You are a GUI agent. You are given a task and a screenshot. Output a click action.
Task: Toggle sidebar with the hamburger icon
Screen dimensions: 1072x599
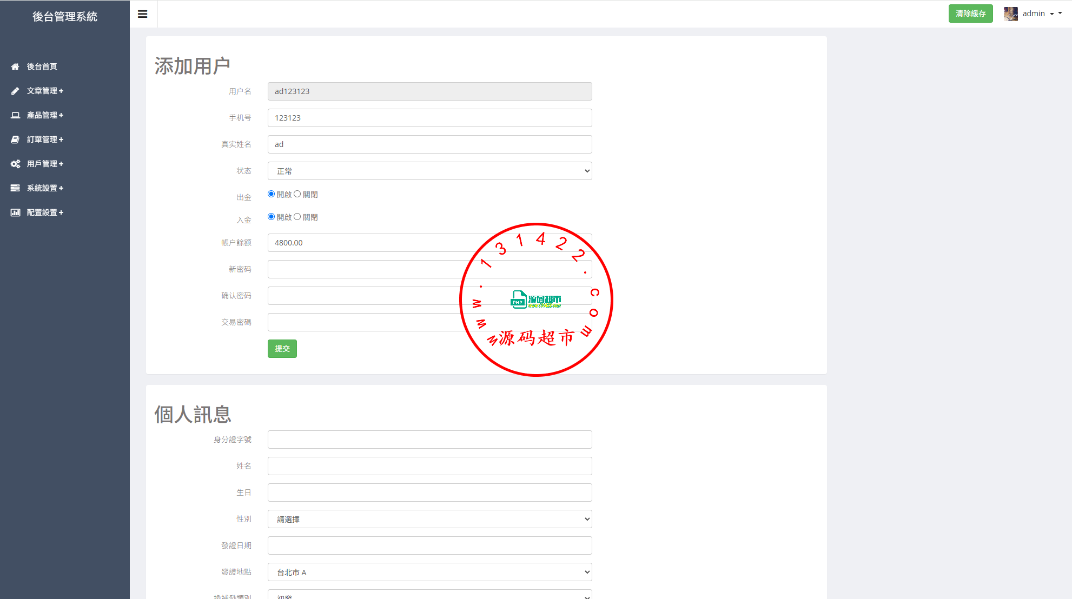point(143,14)
